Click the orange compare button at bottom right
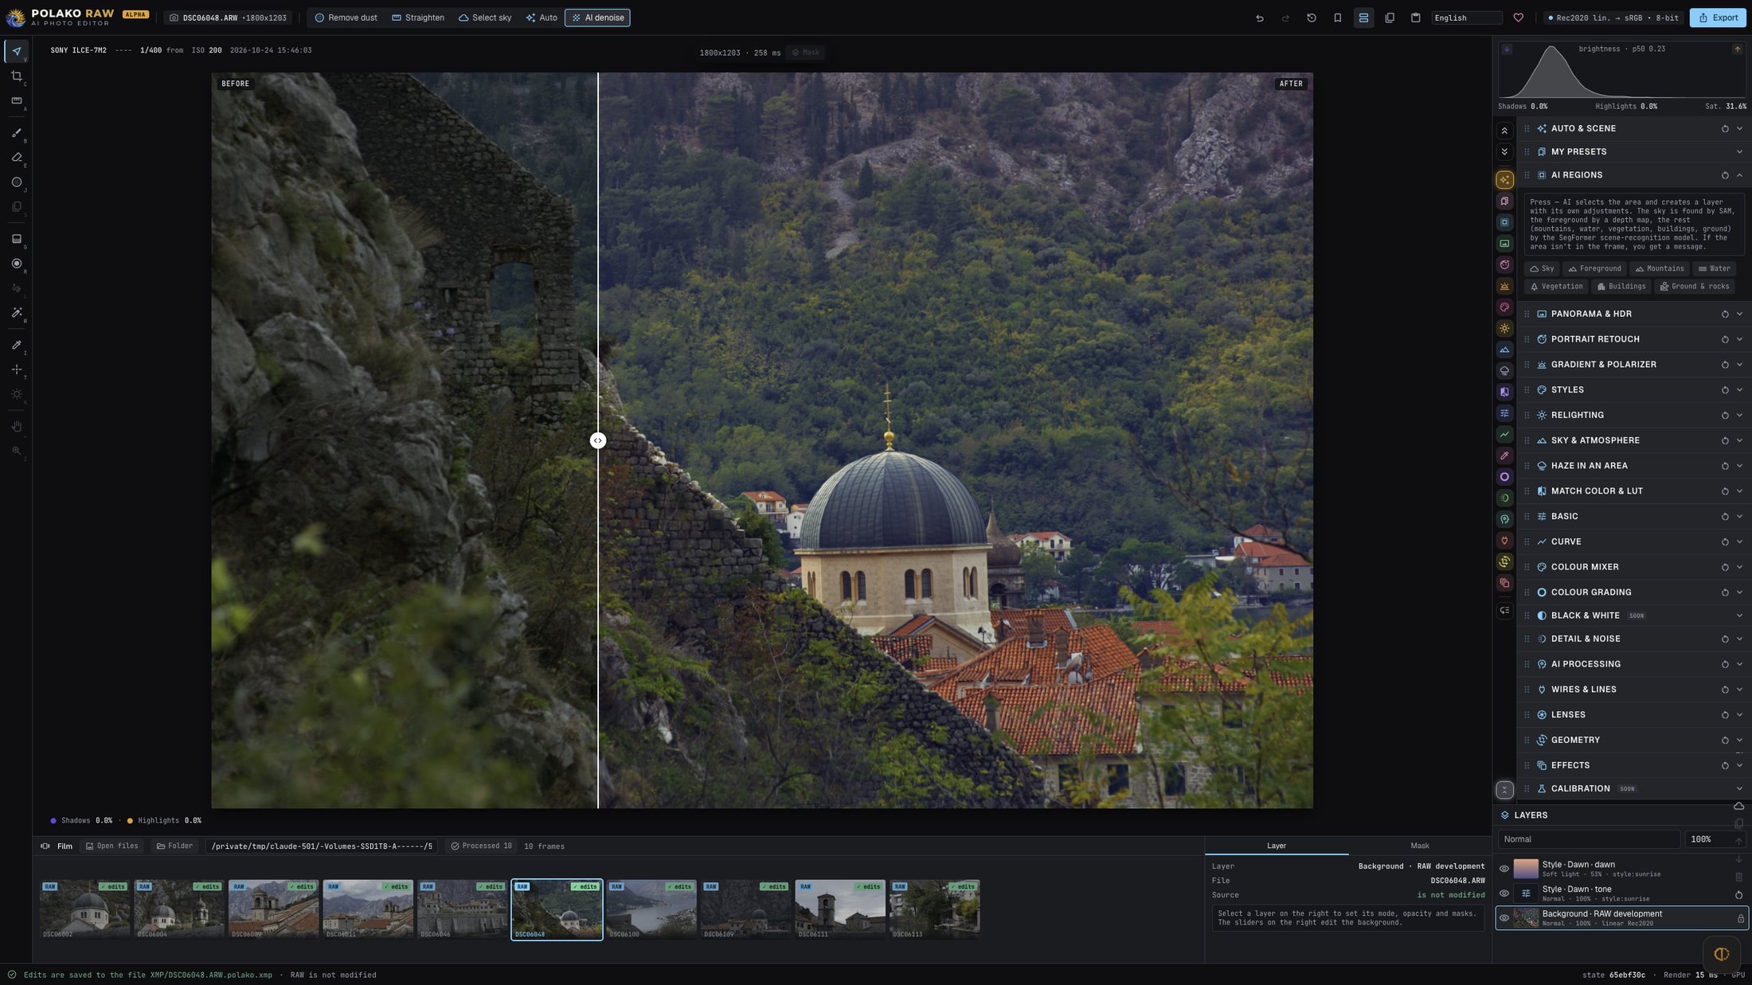 click(x=1721, y=954)
